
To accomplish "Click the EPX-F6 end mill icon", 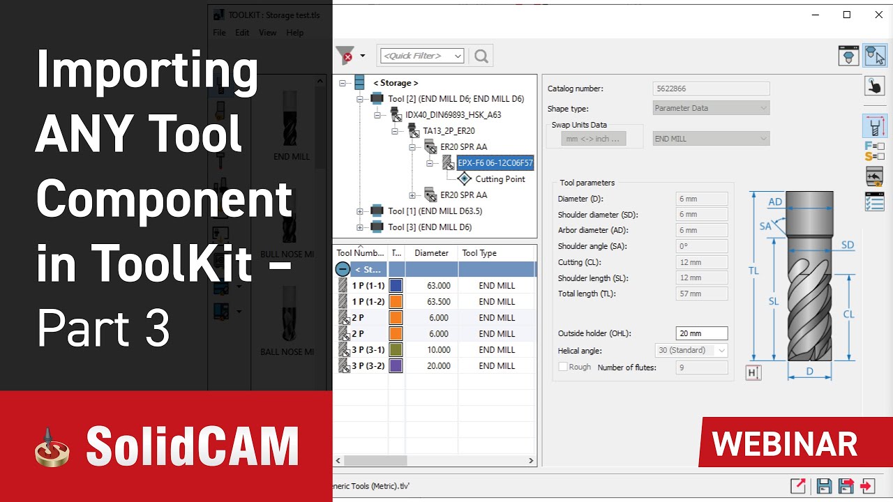I will coord(449,163).
